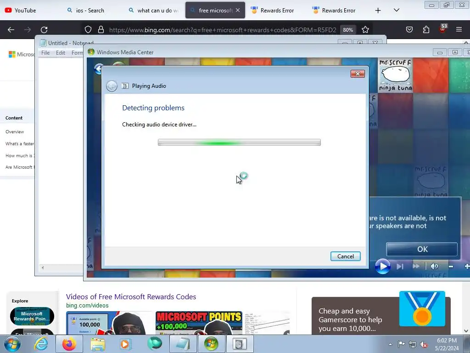Open clock showing 6:02 PM

click(447, 344)
